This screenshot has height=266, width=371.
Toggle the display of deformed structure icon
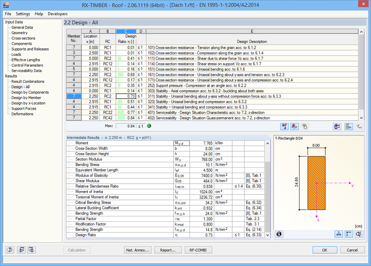pos(294,126)
